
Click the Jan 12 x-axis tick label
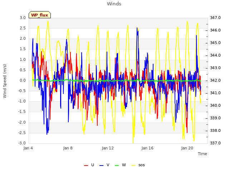108,148
